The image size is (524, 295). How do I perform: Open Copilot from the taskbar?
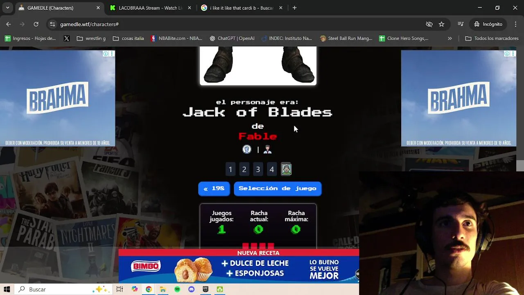coord(135,289)
